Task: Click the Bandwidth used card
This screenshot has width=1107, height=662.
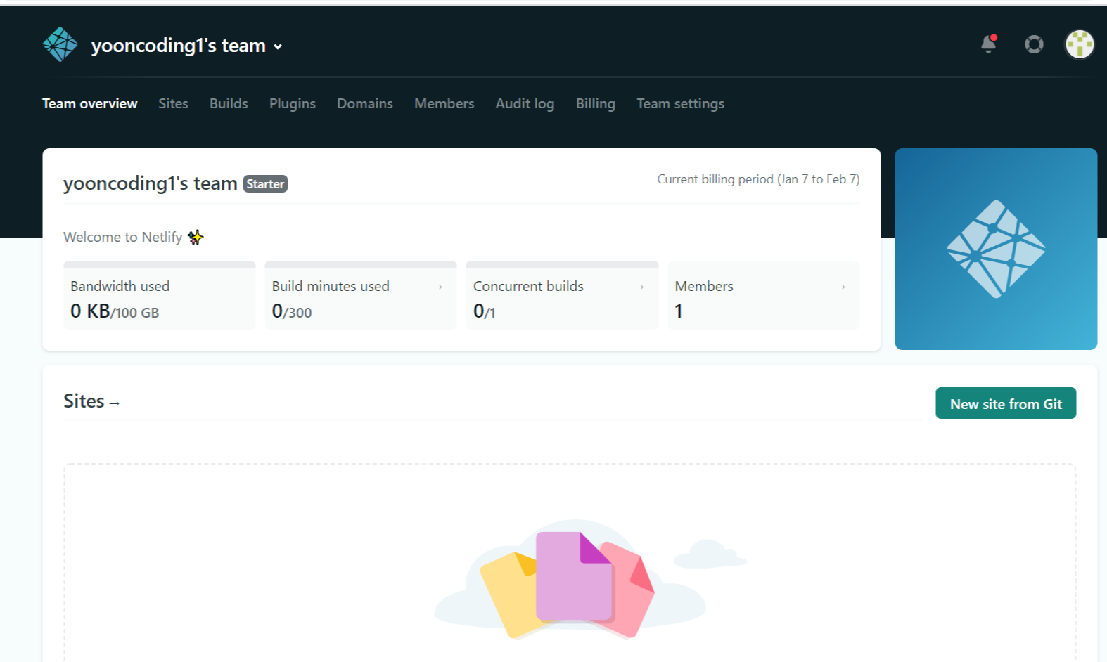Action: (160, 295)
